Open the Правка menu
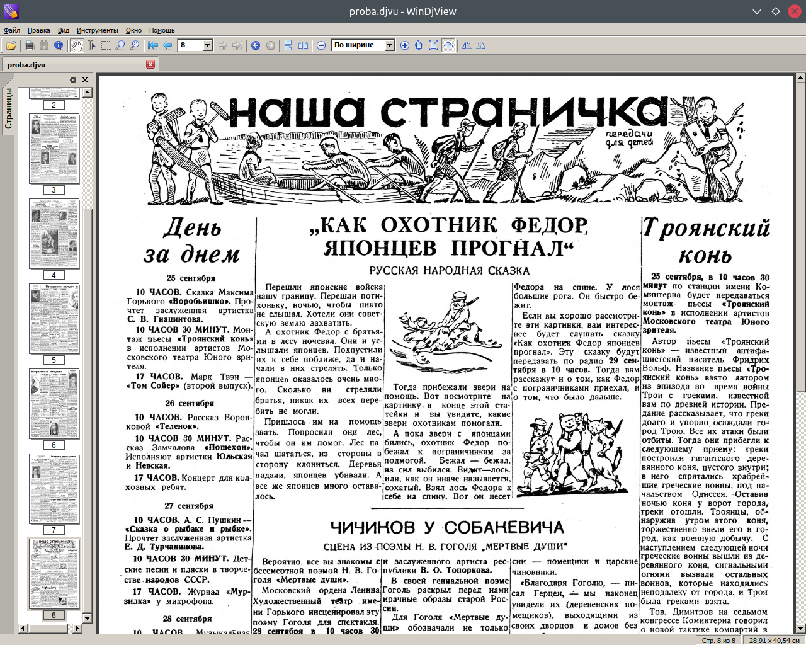This screenshot has height=645, width=806. pyautogui.click(x=39, y=30)
